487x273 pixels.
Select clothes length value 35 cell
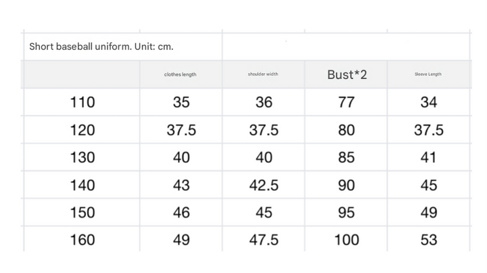[181, 103]
